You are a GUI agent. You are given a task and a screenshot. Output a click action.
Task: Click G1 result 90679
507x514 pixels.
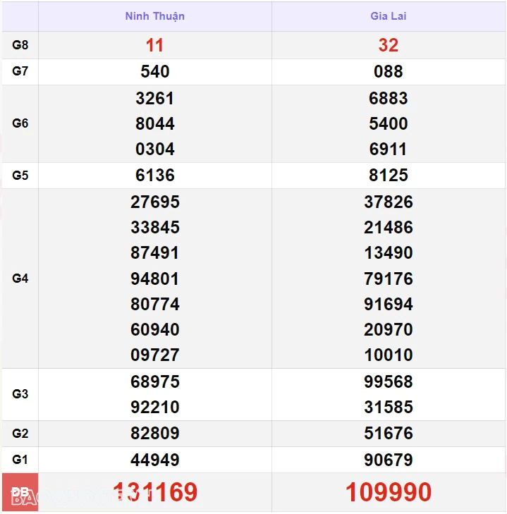click(389, 460)
